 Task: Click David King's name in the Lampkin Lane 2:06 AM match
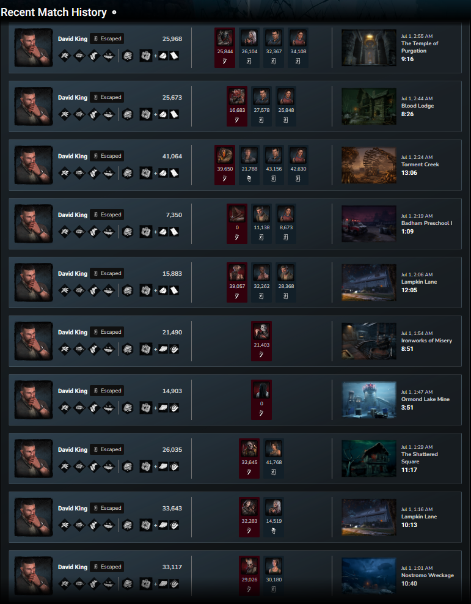(x=73, y=273)
